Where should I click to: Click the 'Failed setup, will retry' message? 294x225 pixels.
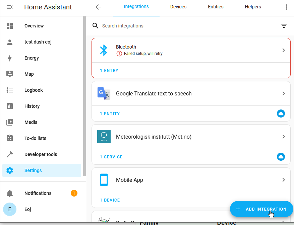143,54
